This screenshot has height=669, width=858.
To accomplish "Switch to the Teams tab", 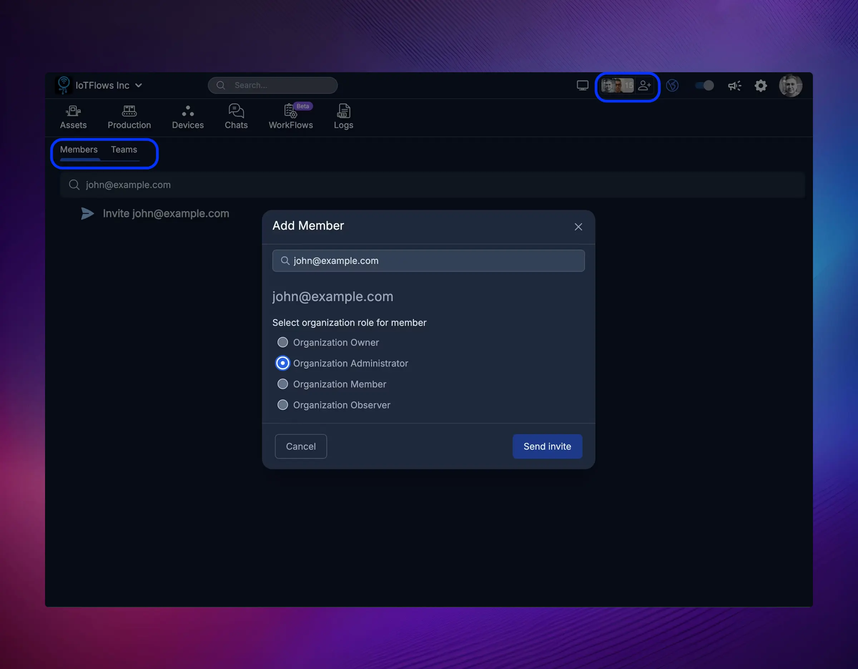I will [x=124, y=150].
